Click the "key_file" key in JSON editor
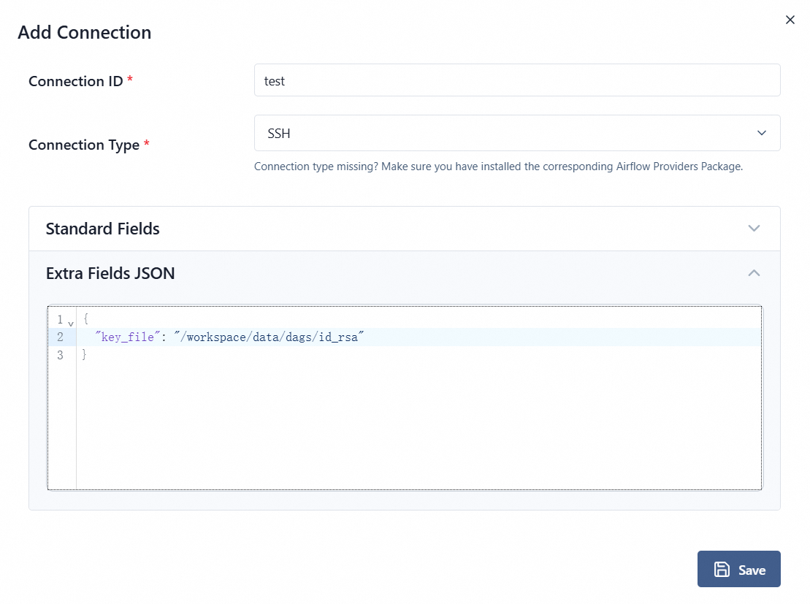This screenshot has height=604, width=810. tap(128, 337)
